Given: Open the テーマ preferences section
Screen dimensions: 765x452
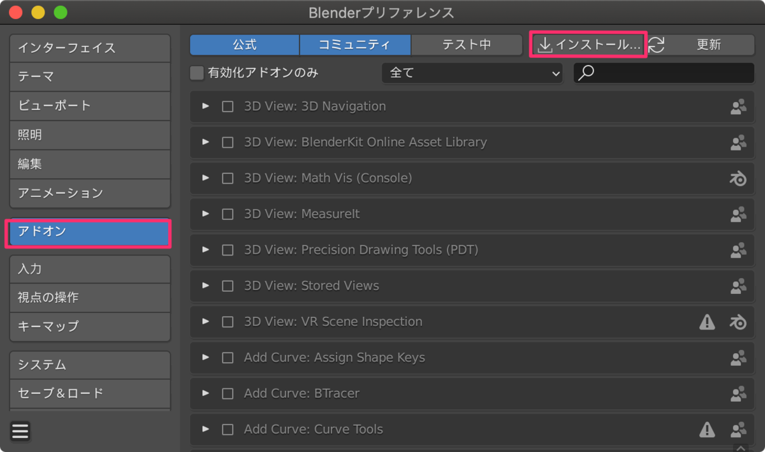Looking at the screenshot, I should pyautogui.click(x=89, y=77).
